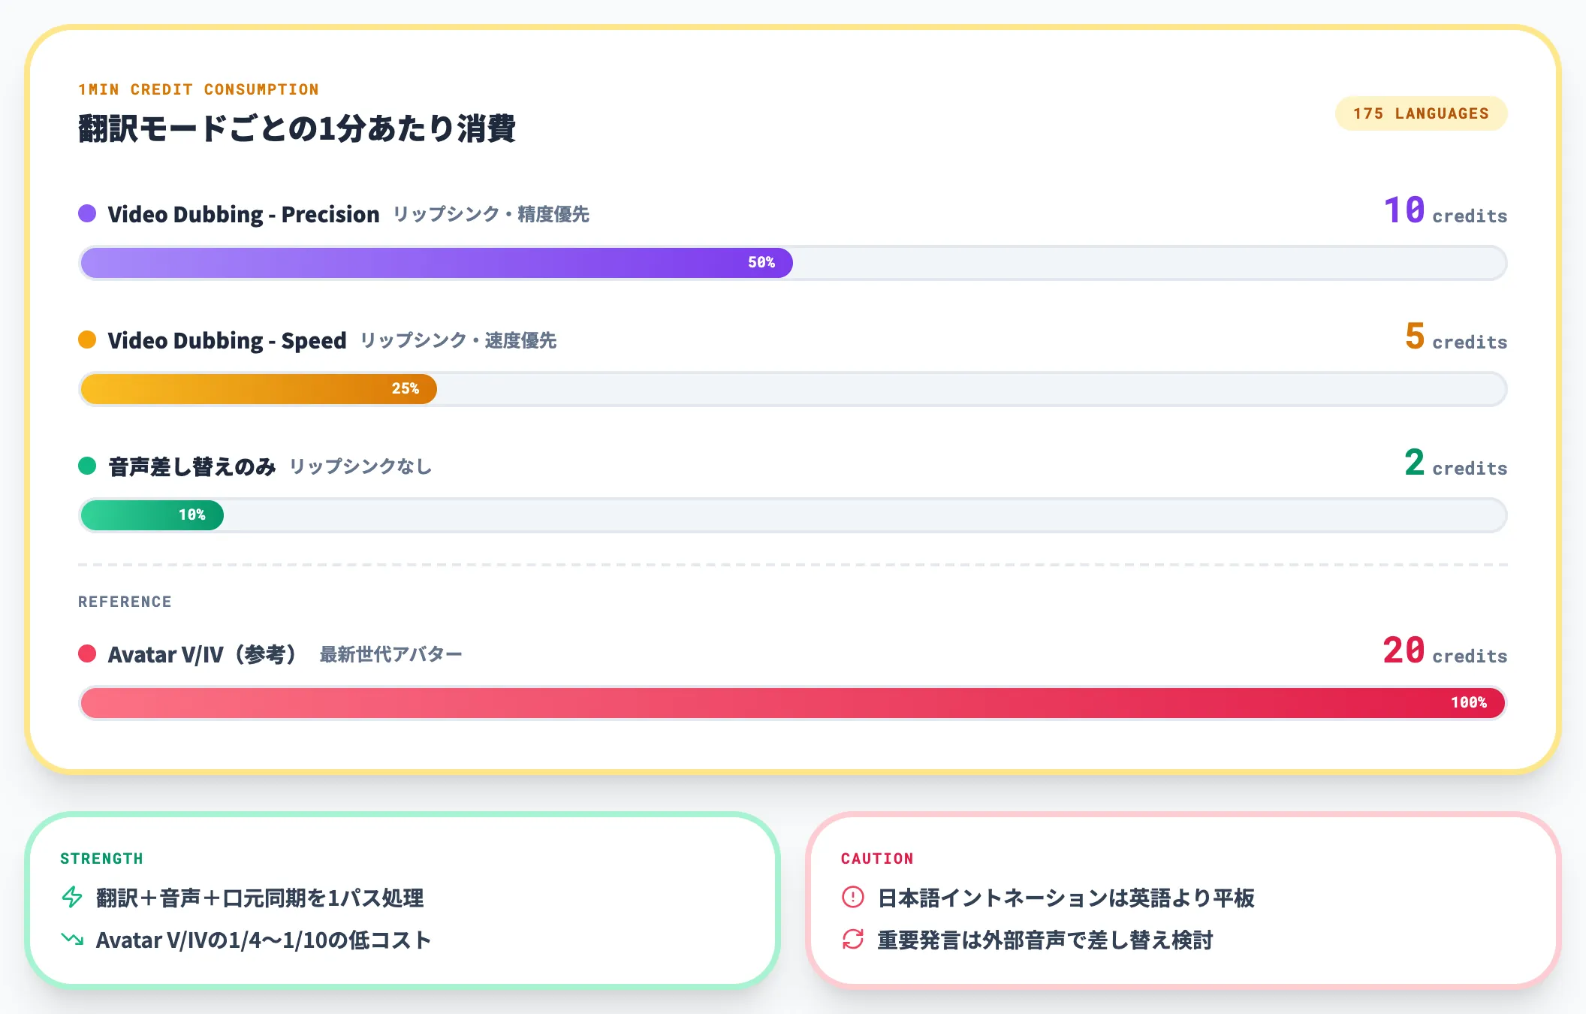
Task: Click the 10% label inside green bar
Action: coord(191,515)
